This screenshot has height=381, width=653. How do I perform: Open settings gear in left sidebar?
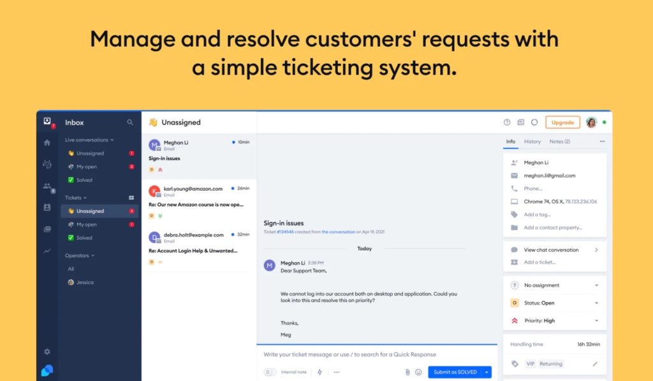pyautogui.click(x=47, y=352)
